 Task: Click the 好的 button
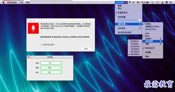86,49
